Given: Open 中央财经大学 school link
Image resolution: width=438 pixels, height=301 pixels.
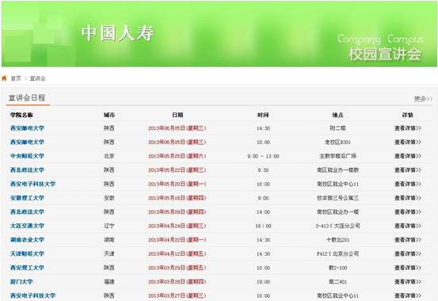Looking at the screenshot, I should [28, 156].
